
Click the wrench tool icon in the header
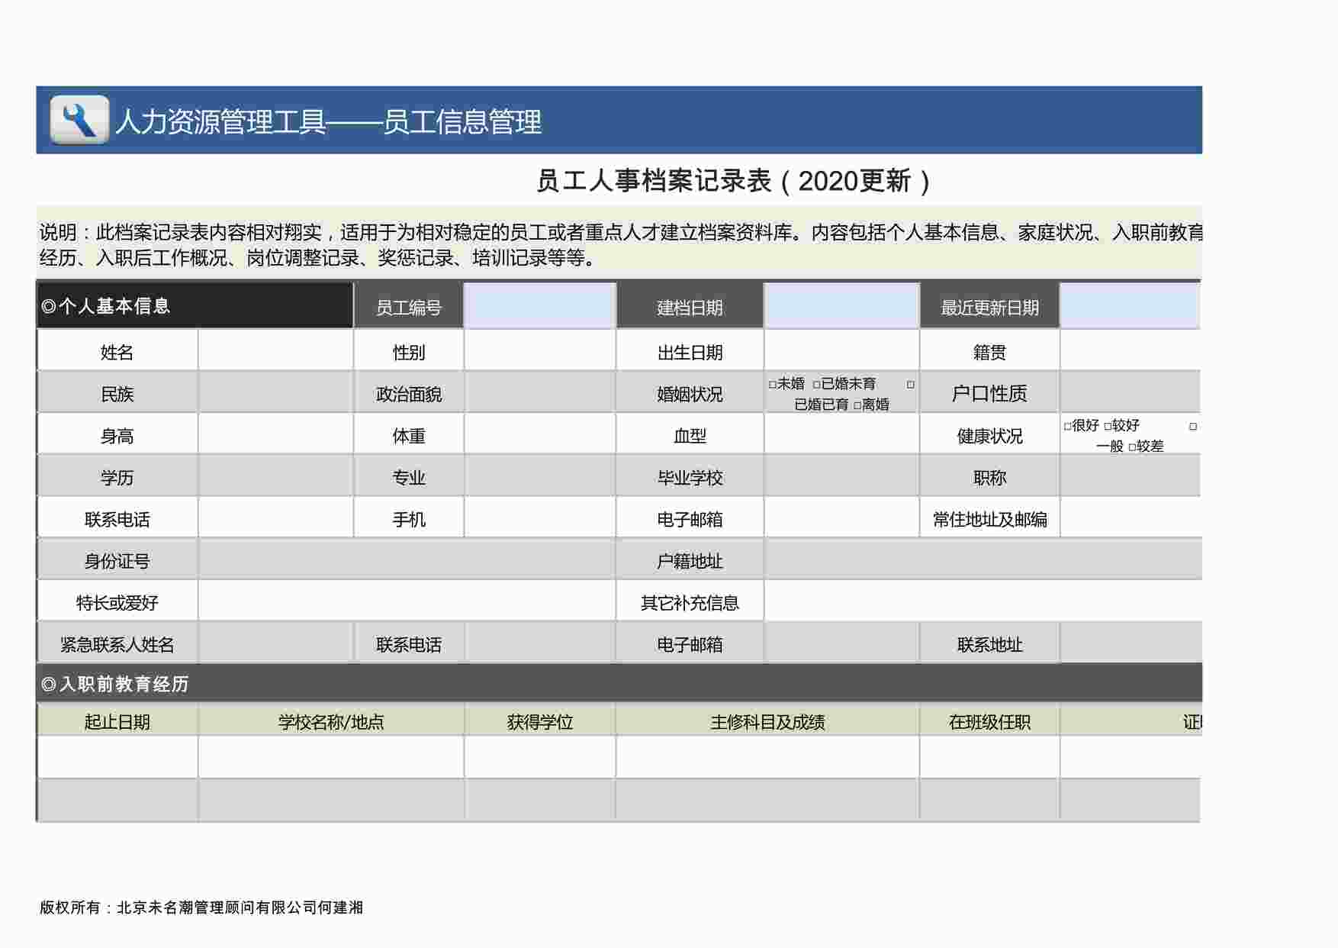click(79, 120)
